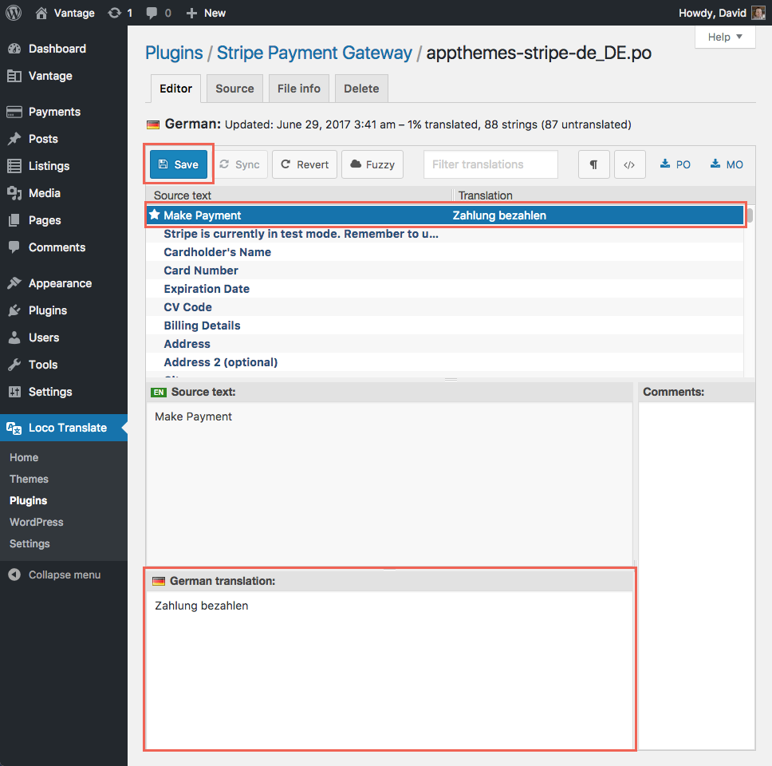Toggle code view button

coord(630,164)
